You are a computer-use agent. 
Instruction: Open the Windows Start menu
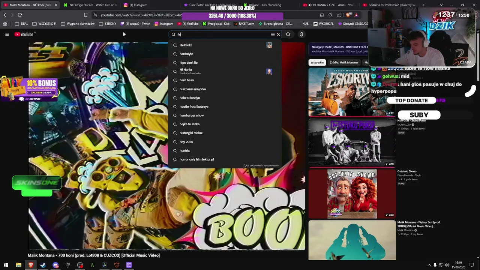pyautogui.click(x=6, y=265)
